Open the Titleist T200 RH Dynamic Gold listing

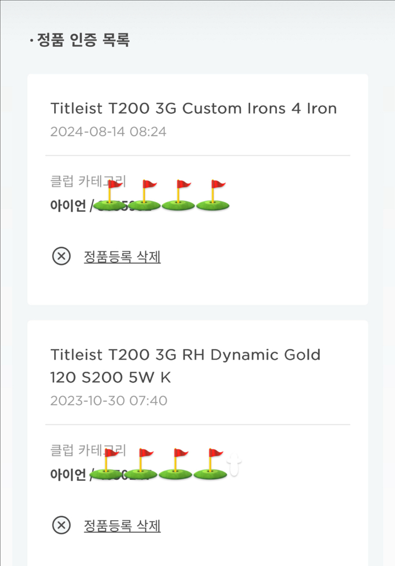[186, 366]
